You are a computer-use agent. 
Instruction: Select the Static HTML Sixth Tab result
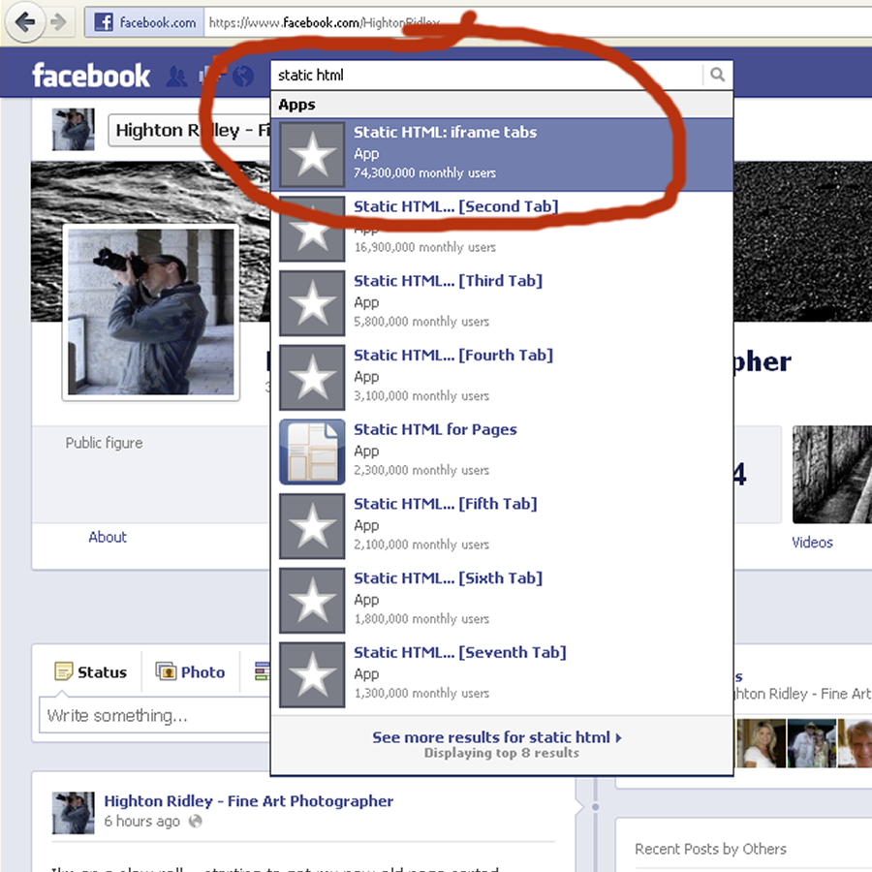(502, 601)
